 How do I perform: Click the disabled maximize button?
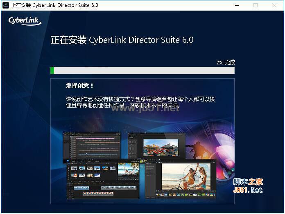[256, 5]
